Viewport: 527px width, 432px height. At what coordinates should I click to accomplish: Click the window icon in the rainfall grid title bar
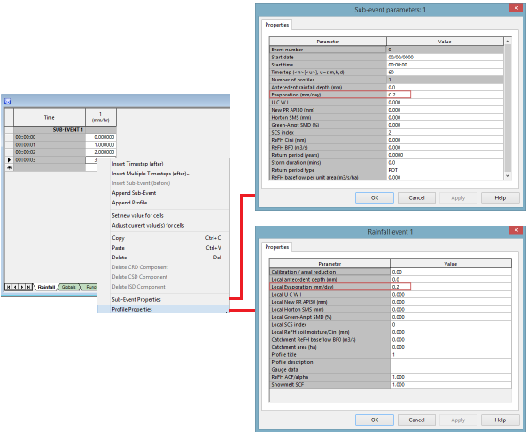tap(7, 102)
